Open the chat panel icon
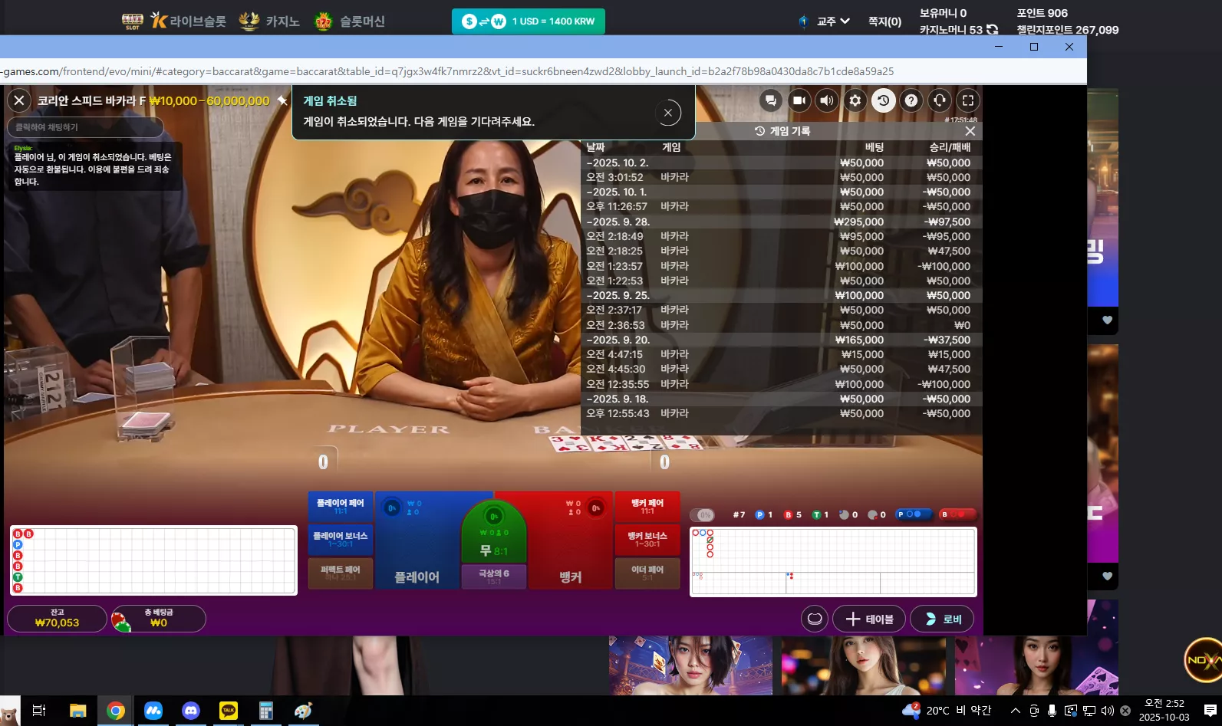 771,100
